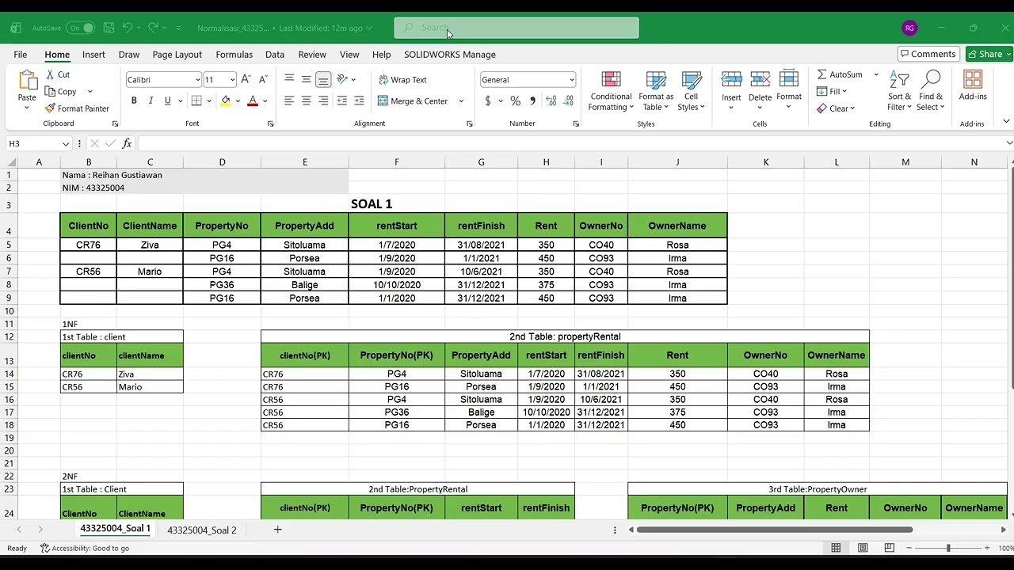Add a new sheet
This screenshot has width=1014, height=570.
tap(277, 530)
